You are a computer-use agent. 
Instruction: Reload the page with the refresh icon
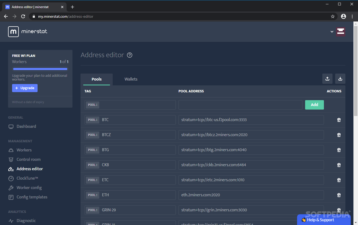[23, 16]
